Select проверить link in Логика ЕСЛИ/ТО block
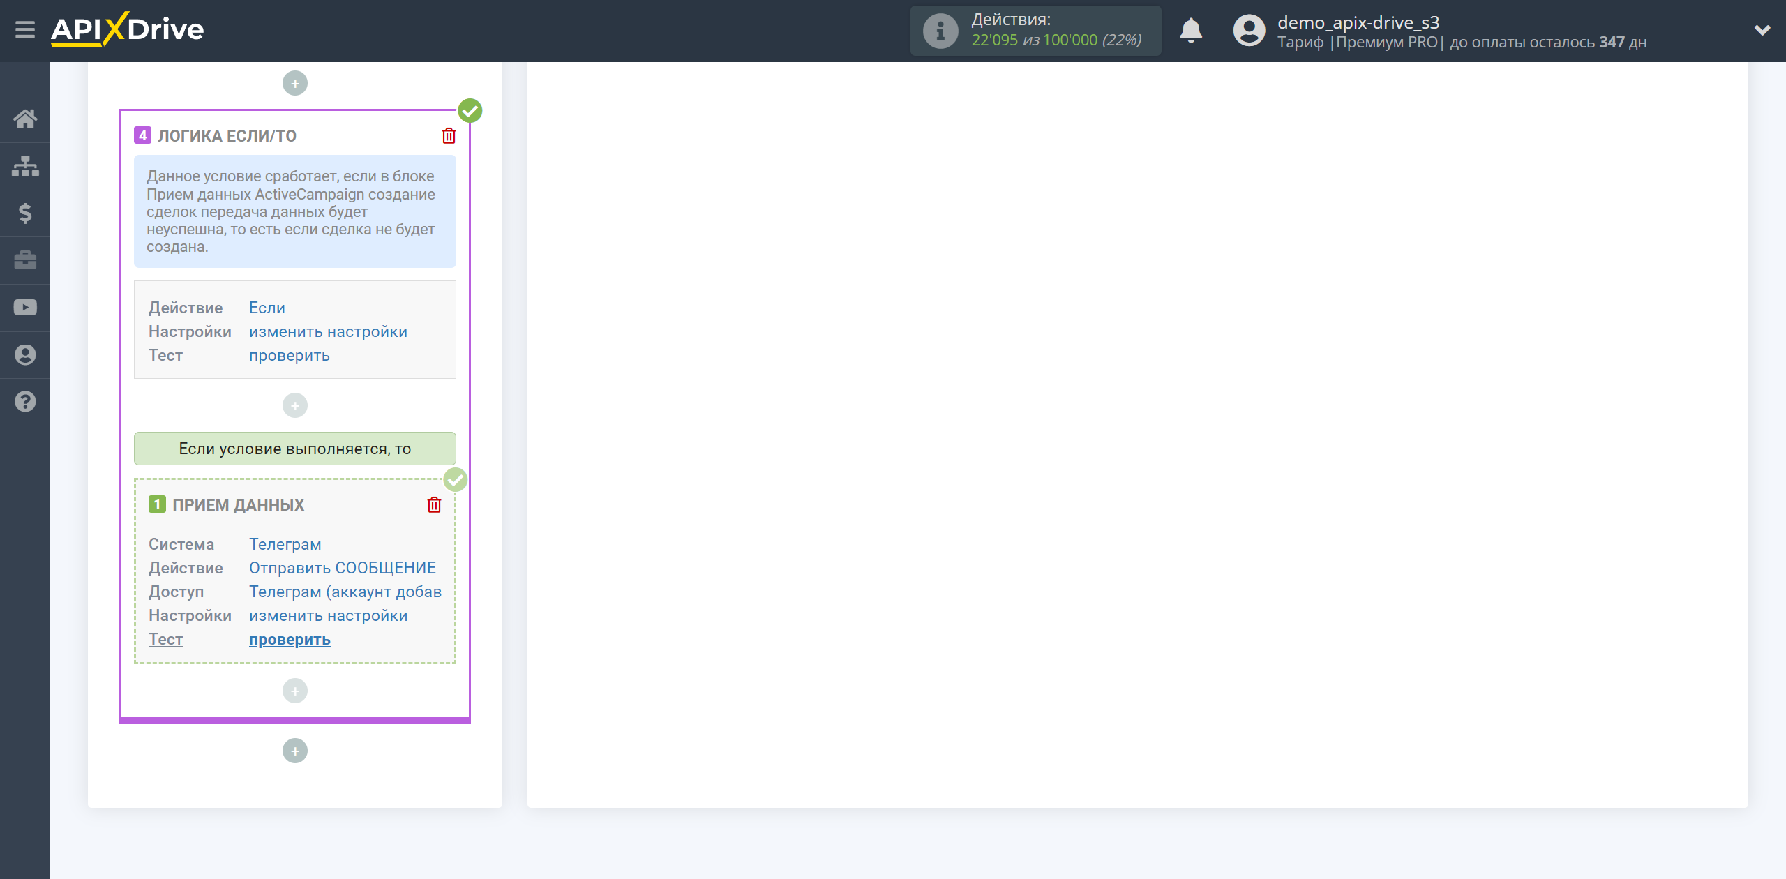Image resolution: width=1786 pixels, height=879 pixels. [288, 355]
